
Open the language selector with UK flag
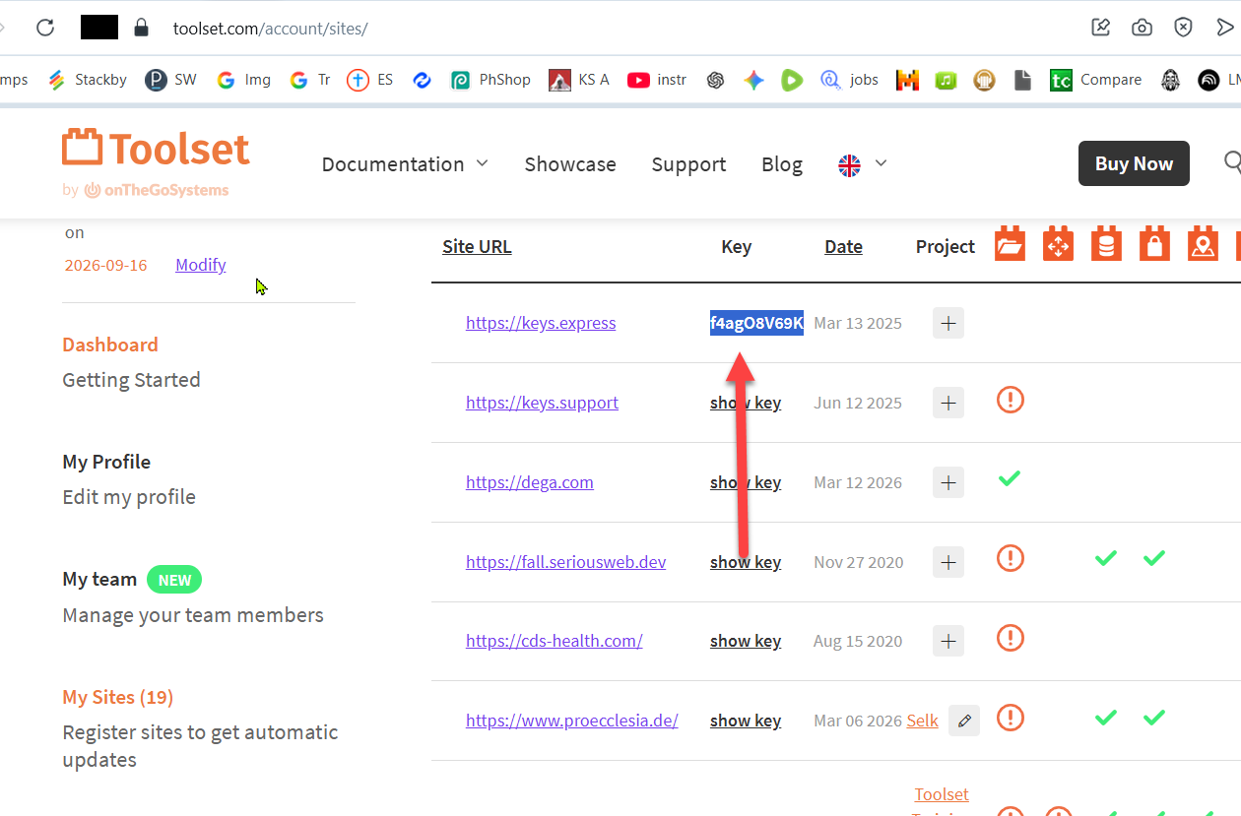862,164
